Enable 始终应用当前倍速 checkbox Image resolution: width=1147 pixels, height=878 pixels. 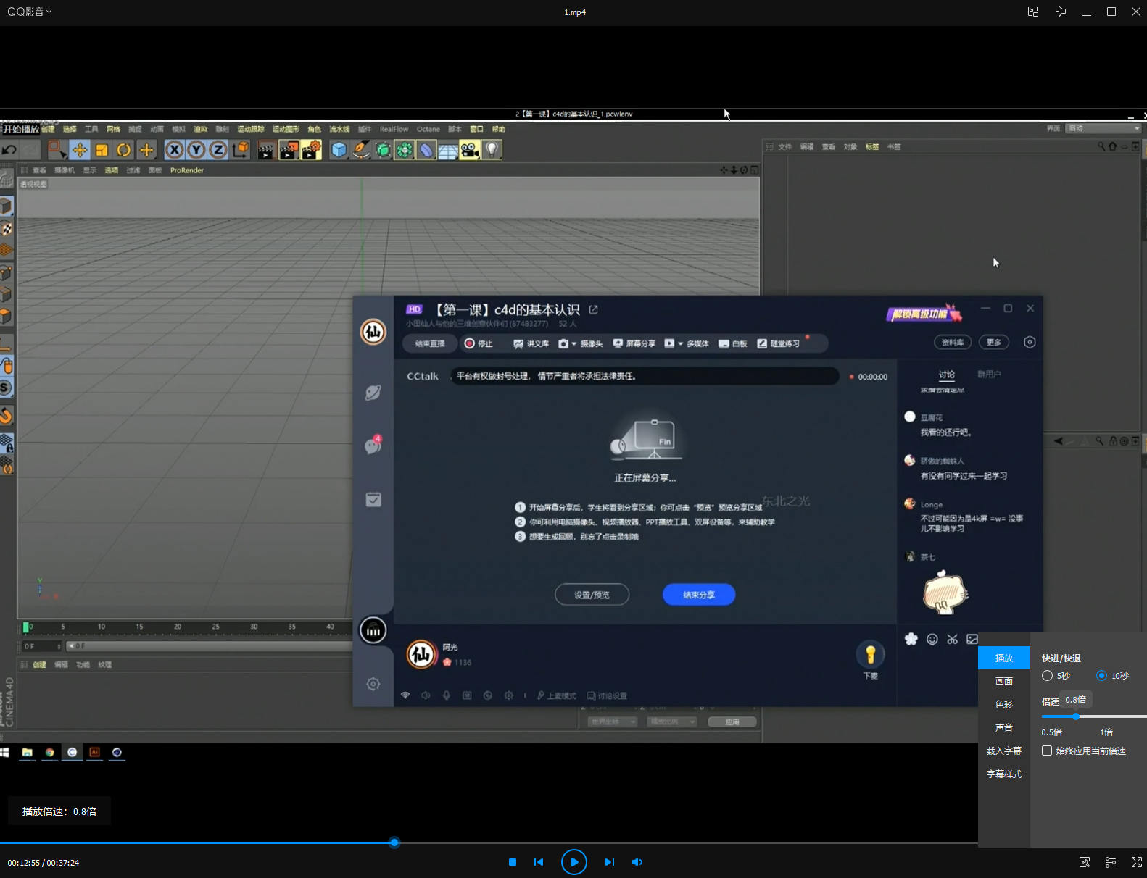click(1047, 751)
